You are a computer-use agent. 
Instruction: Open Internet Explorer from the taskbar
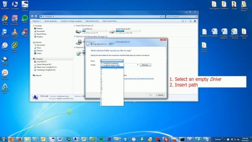[x=35, y=139]
